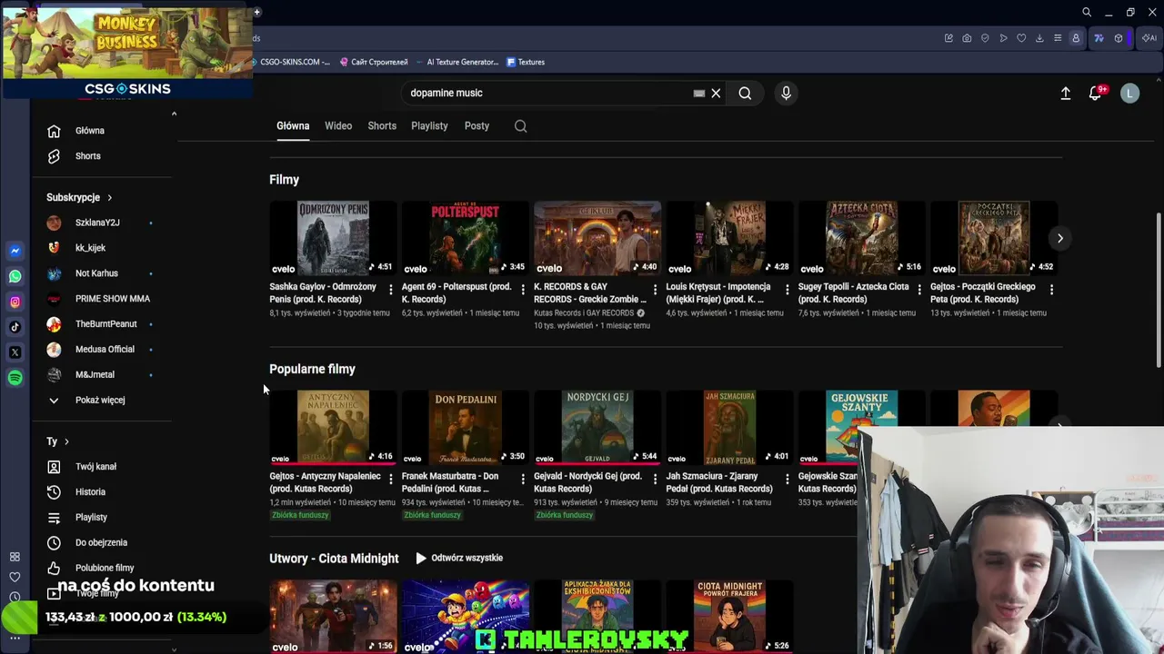The image size is (1164, 654).
Task: Switch to the Wideo channel tab
Action: pos(338,126)
